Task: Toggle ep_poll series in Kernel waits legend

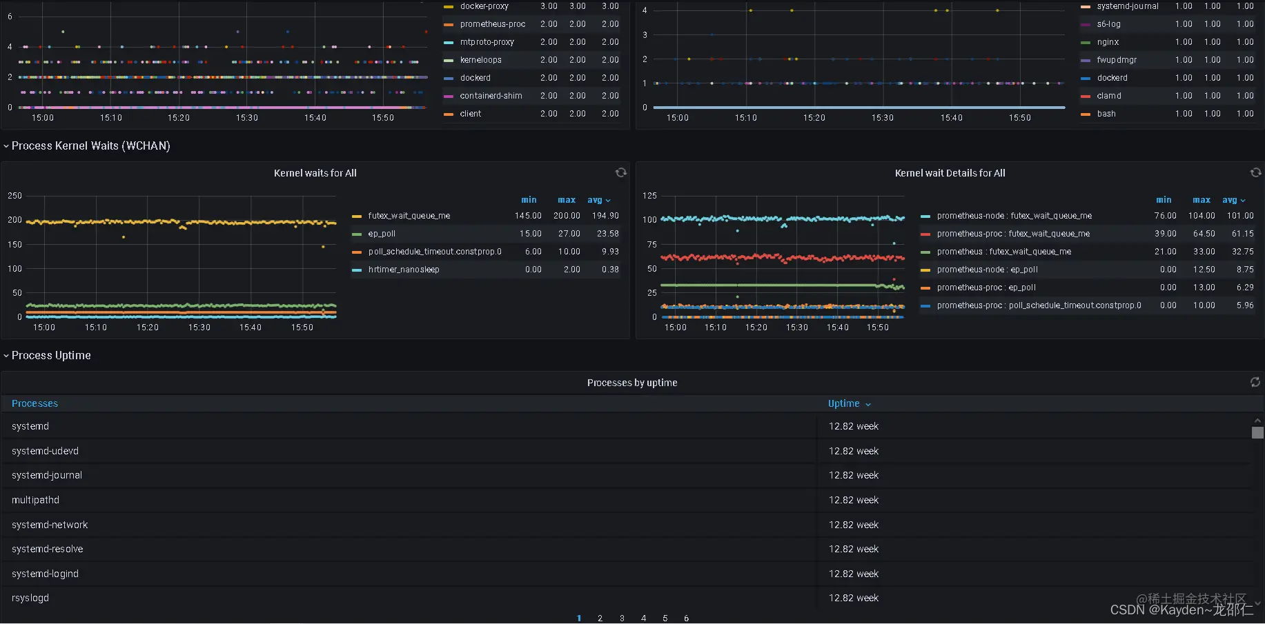Action: (x=382, y=234)
